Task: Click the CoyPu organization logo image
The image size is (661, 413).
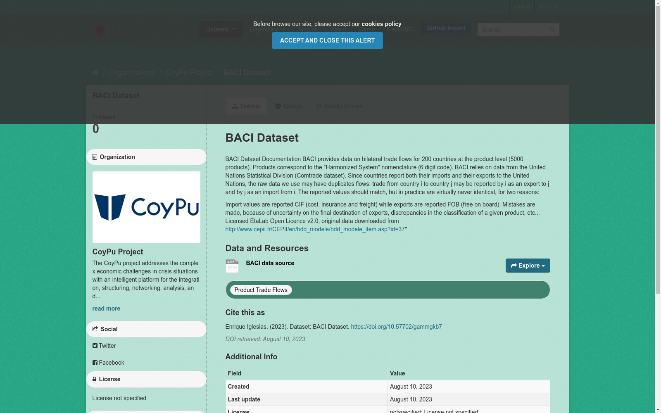Action: [x=146, y=207]
